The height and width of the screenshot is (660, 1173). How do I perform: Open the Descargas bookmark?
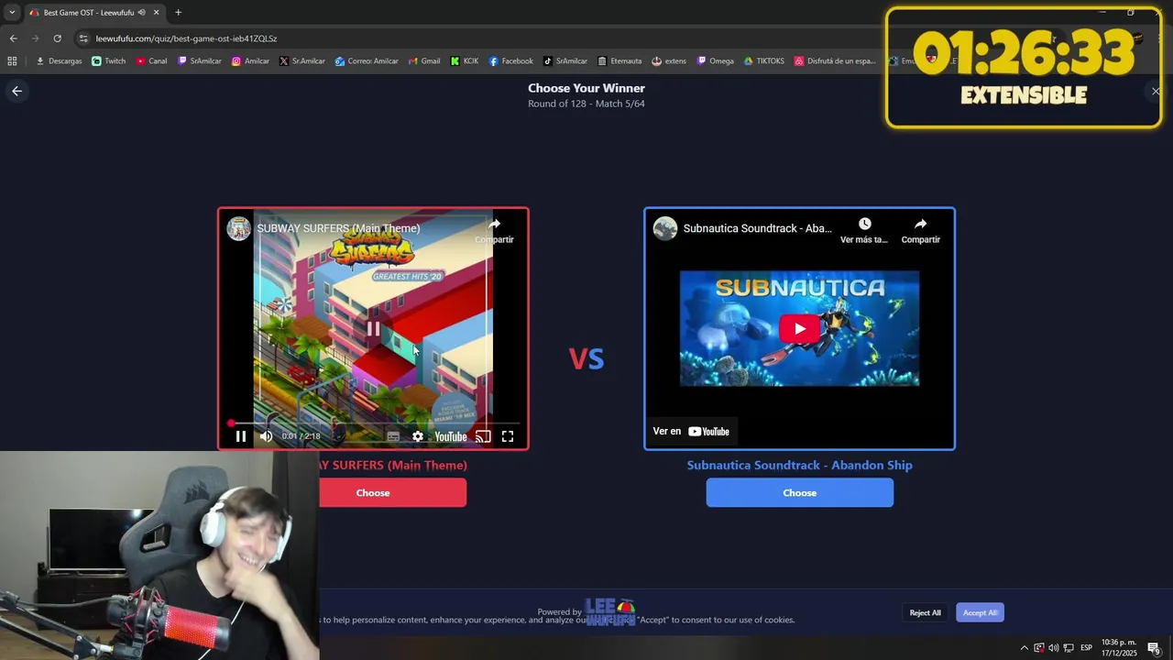tap(59, 61)
